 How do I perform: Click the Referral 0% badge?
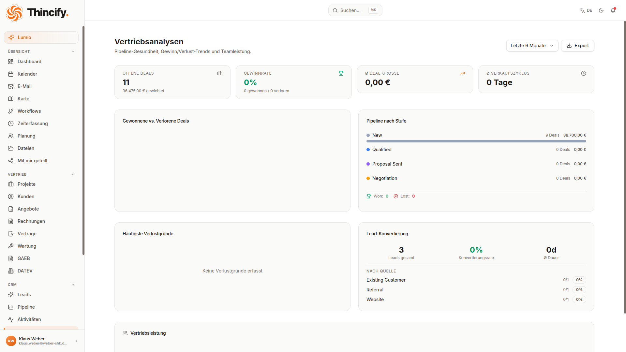tap(579, 290)
